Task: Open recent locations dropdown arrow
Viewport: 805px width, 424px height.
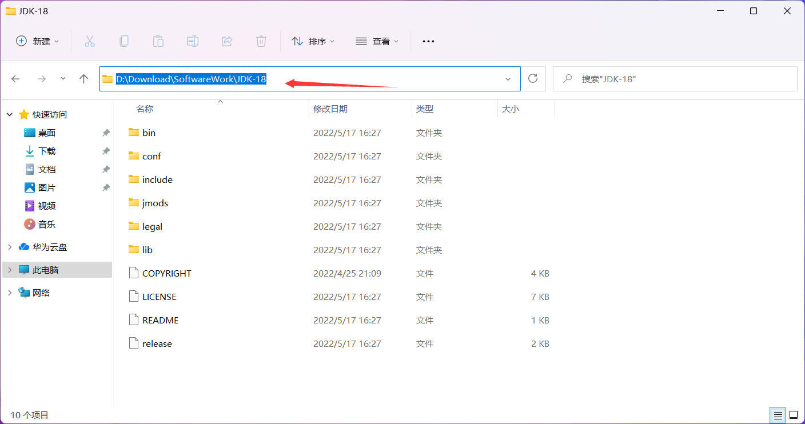Action: click(x=63, y=79)
